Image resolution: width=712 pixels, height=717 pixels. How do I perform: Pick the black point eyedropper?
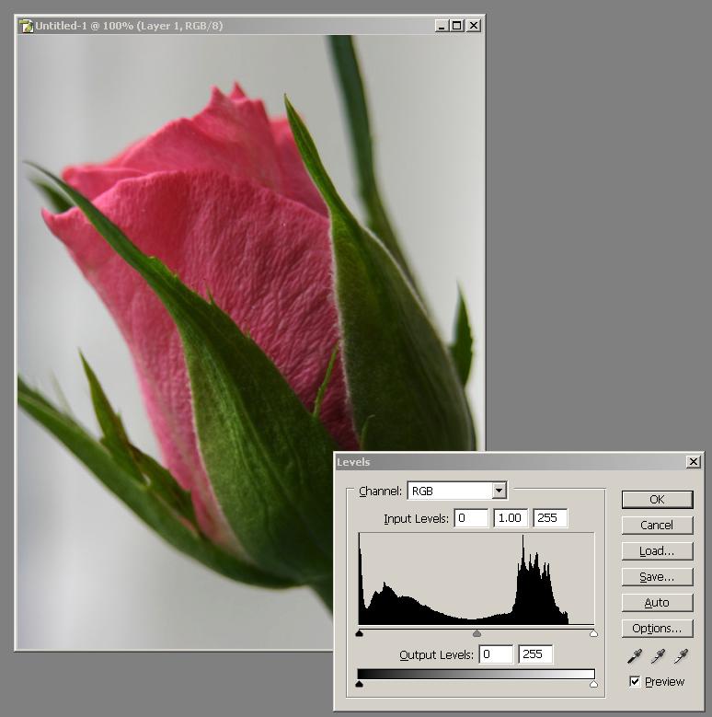634,656
